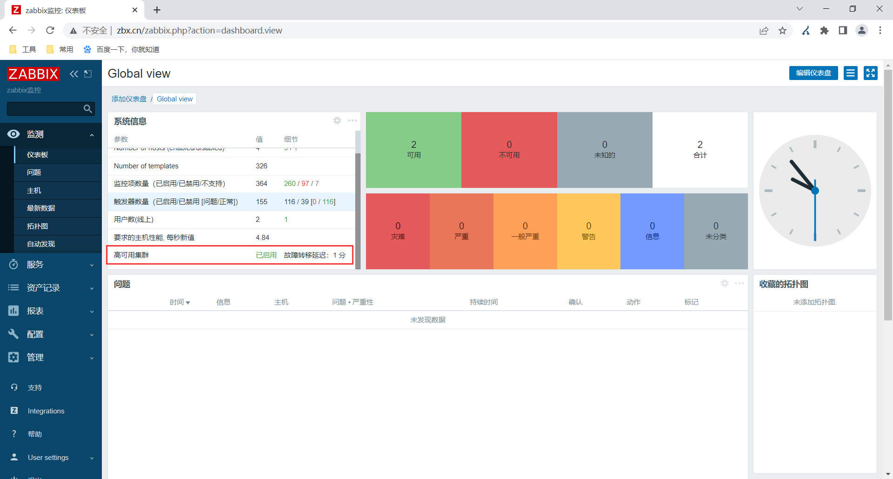Click the 配置 wrench icon
Image resolution: width=893 pixels, height=479 pixels.
(x=13, y=334)
